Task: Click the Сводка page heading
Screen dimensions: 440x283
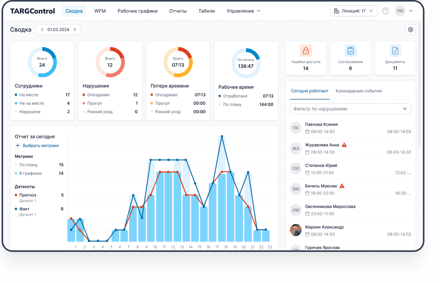Action: (21, 30)
